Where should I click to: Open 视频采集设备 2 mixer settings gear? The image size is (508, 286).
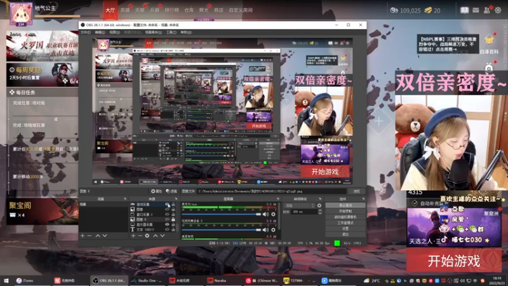pyautogui.click(x=274, y=230)
